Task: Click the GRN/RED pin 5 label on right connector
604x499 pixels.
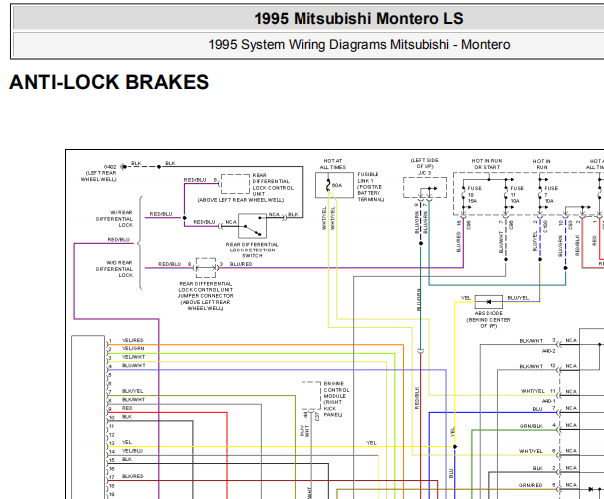Action: [x=531, y=485]
